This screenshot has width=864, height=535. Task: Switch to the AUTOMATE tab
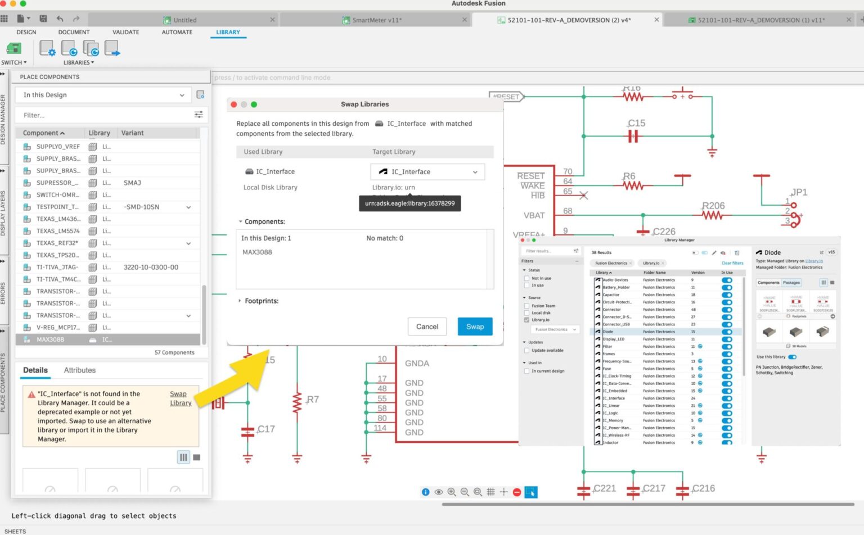tap(177, 32)
